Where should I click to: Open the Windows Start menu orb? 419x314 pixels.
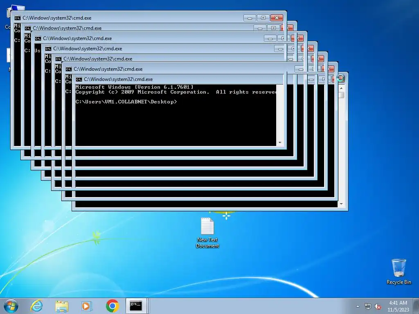(11, 306)
